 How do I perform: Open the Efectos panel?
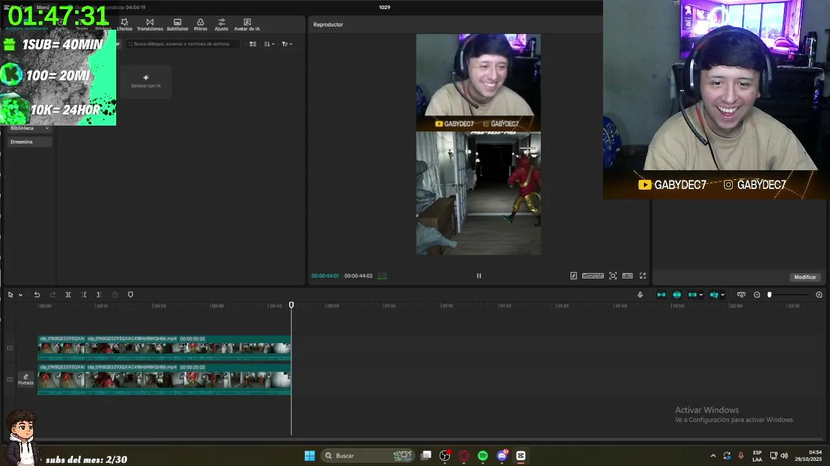[x=124, y=25]
